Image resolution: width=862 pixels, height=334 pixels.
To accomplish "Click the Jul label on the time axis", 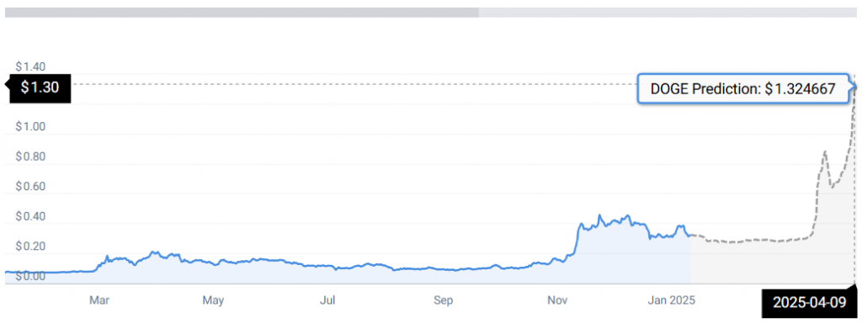I will pyautogui.click(x=327, y=300).
